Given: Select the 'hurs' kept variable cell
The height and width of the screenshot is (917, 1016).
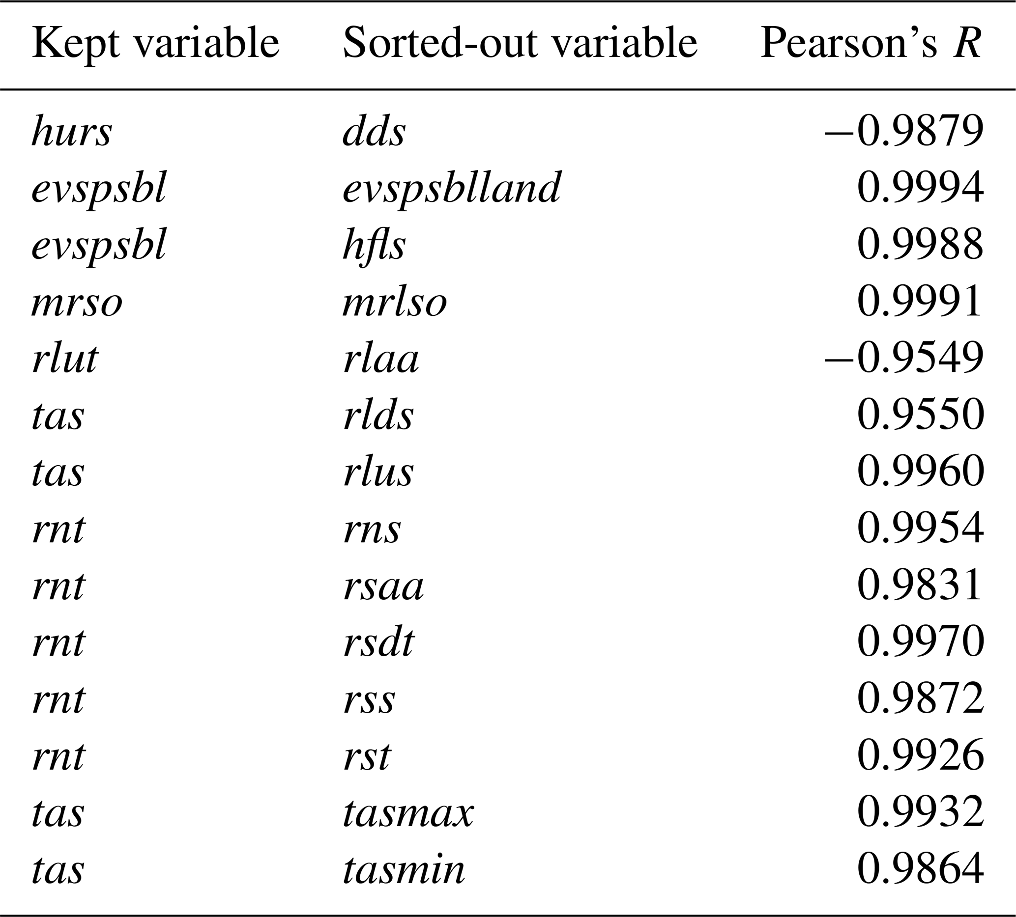Looking at the screenshot, I should 72,132.
